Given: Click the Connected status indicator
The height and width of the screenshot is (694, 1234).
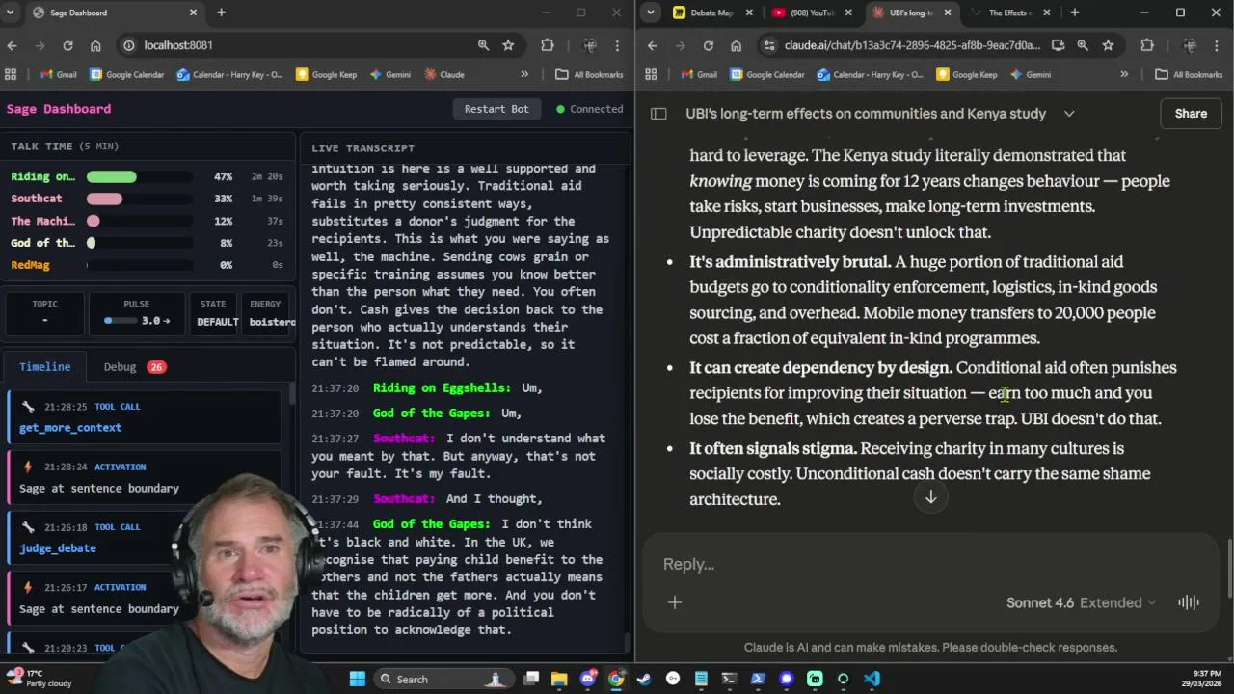Looking at the screenshot, I should [x=590, y=109].
